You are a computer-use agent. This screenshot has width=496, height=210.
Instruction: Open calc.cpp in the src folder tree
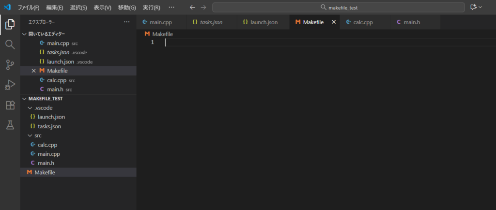tap(47, 145)
